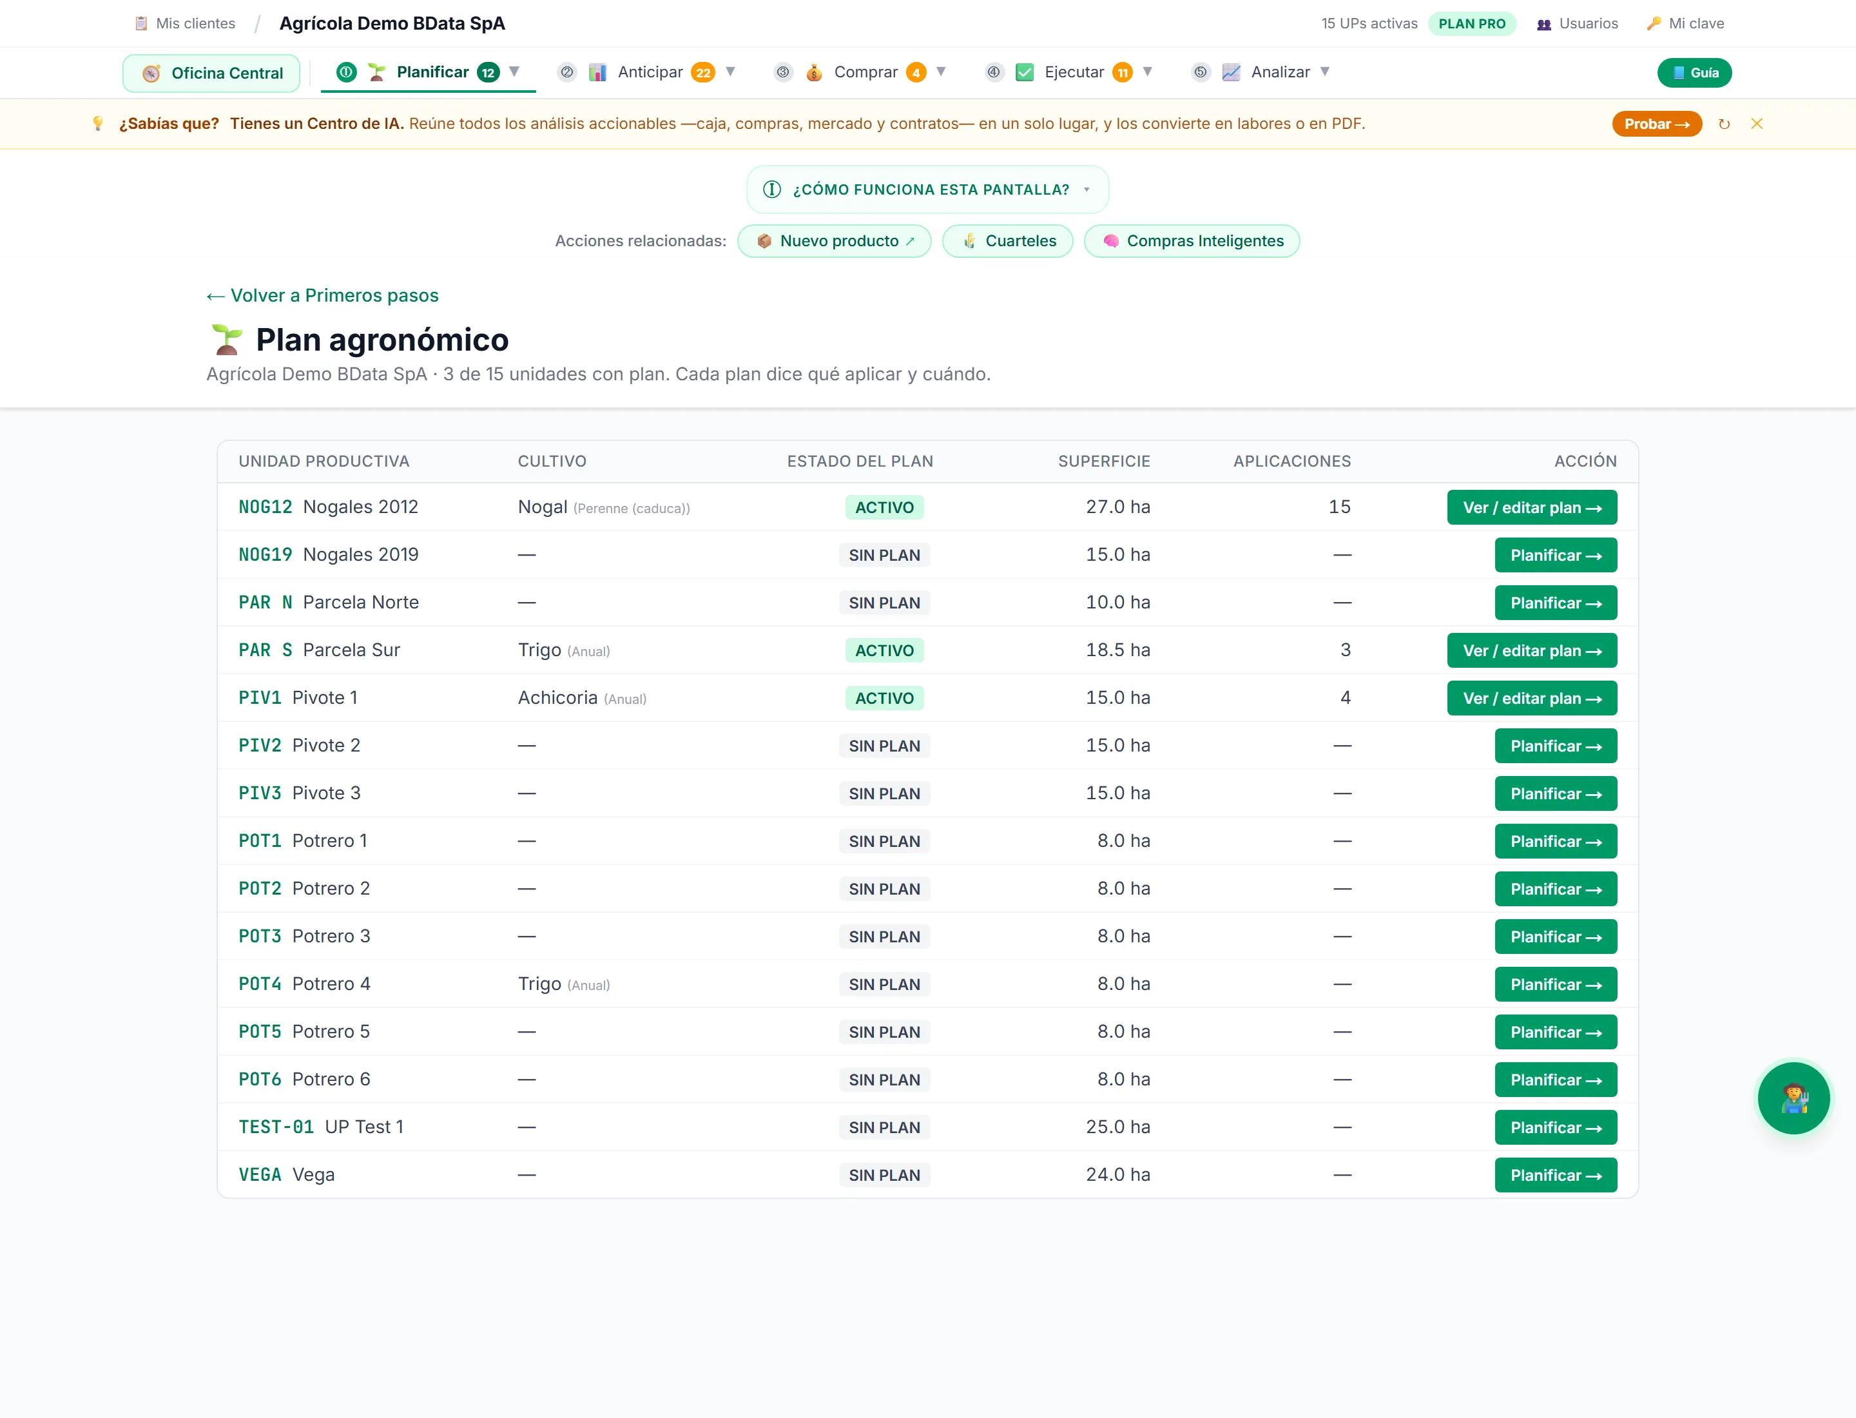Open the Mi clave link
Viewport: 1856px width, 1418px height.
coord(1685,24)
